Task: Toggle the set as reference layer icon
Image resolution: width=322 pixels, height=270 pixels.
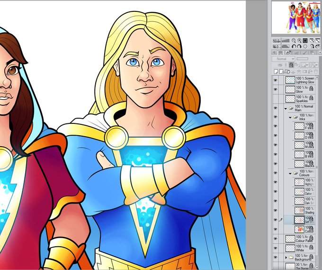Action: 286,65
